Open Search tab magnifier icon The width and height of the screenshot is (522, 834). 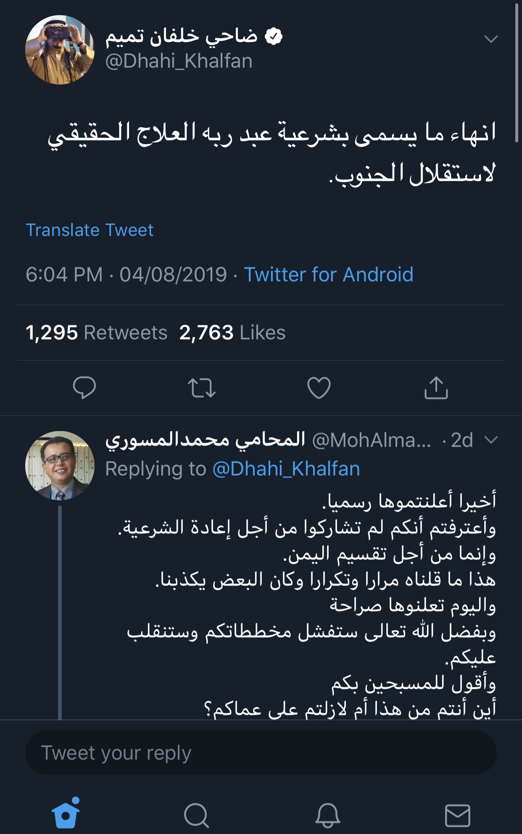pos(196,815)
